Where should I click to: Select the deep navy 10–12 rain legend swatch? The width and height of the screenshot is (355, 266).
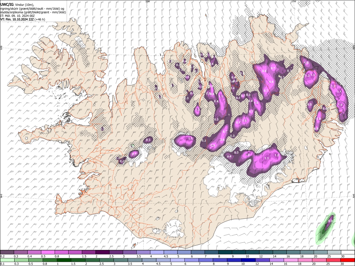(x=248, y=260)
